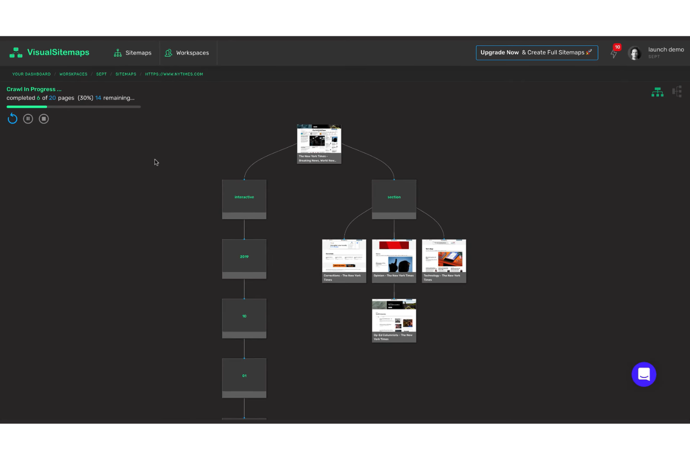Open the Technology page thumbnail

444,261
